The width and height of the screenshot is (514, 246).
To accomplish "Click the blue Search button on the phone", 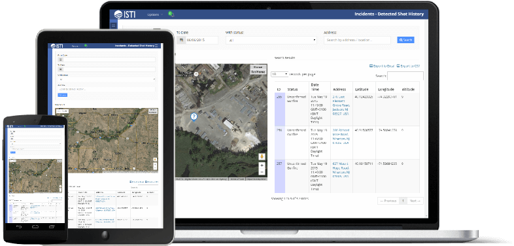I will pyautogui.click(x=13, y=152).
